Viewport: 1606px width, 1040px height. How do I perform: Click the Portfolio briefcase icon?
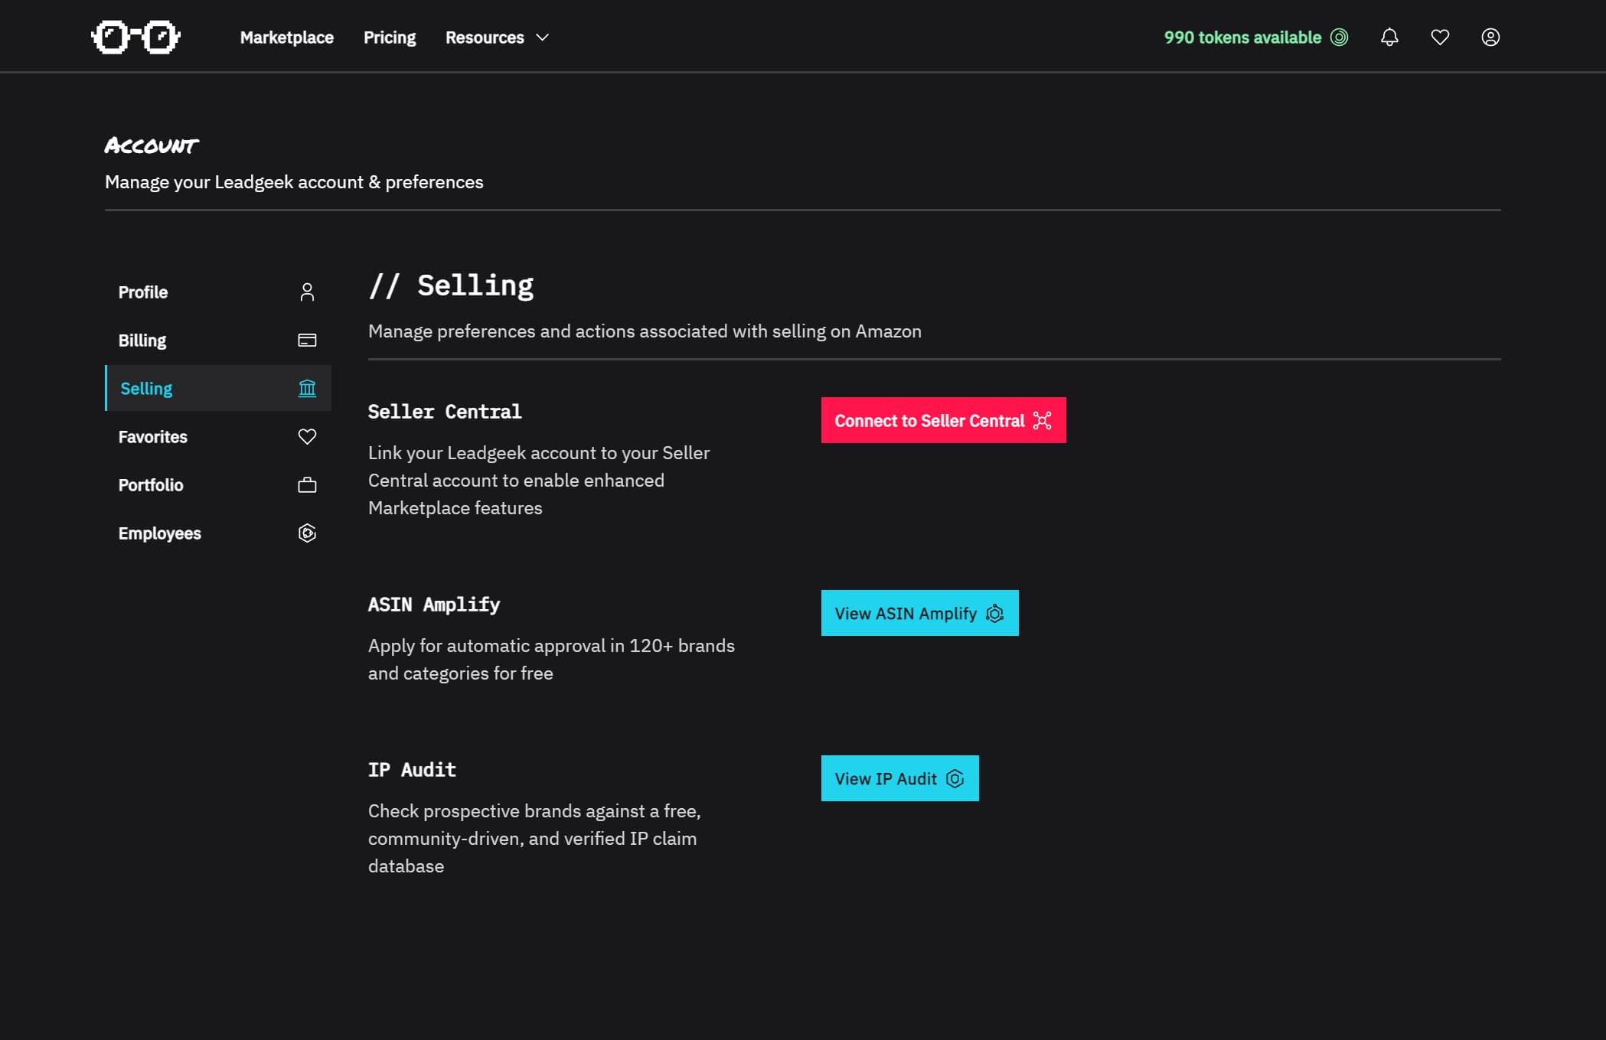tap(307, 484)
